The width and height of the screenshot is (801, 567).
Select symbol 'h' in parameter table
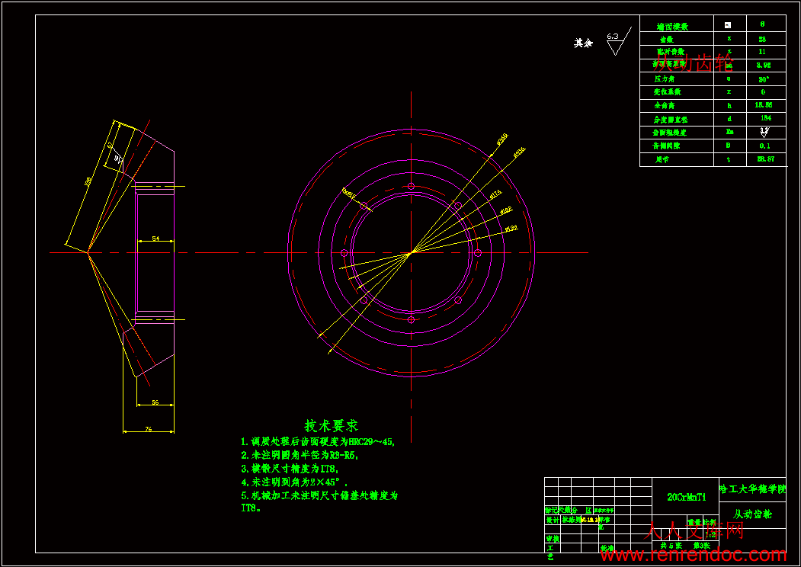click(729, 106)
